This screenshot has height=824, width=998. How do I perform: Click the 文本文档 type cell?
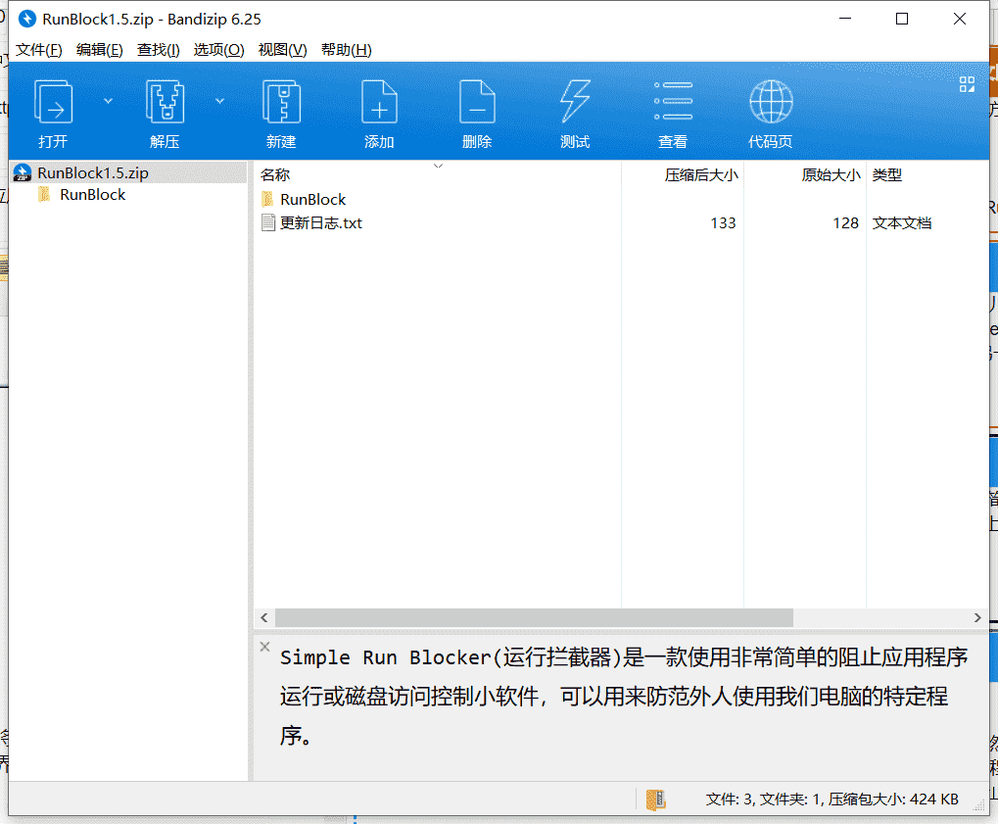[x=902, y=222]
